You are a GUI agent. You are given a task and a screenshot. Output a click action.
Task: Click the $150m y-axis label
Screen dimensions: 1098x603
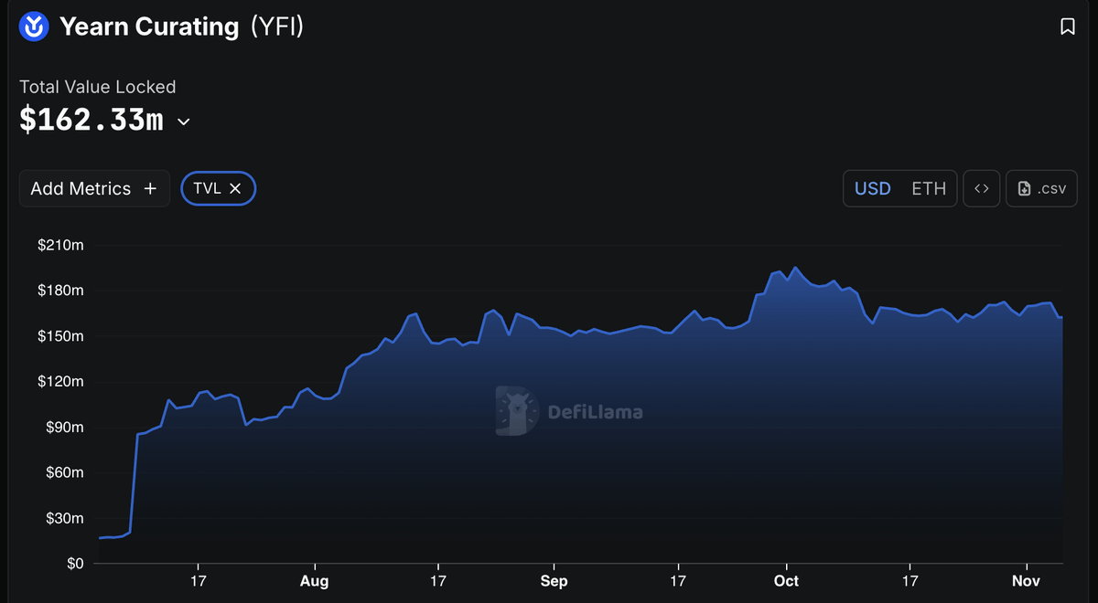60,336
